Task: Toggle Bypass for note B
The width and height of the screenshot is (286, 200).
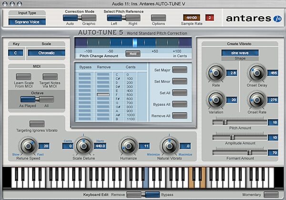Action: pos(85,119)
